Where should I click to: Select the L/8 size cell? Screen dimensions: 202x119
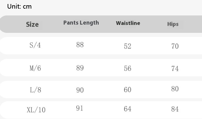(x=36, y=90)
